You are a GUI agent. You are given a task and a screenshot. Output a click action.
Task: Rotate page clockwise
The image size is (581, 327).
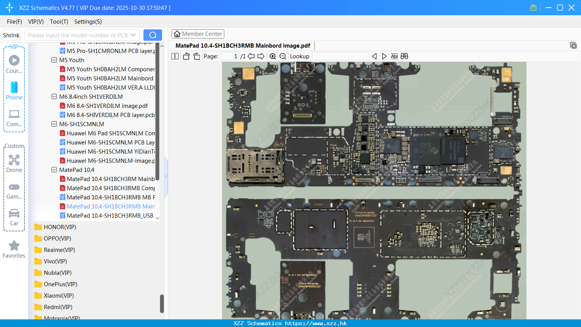point(196,56)
